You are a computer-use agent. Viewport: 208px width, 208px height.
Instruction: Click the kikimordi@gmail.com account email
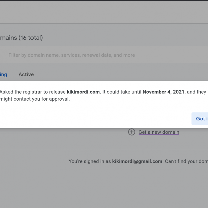[x=137, y=161]
